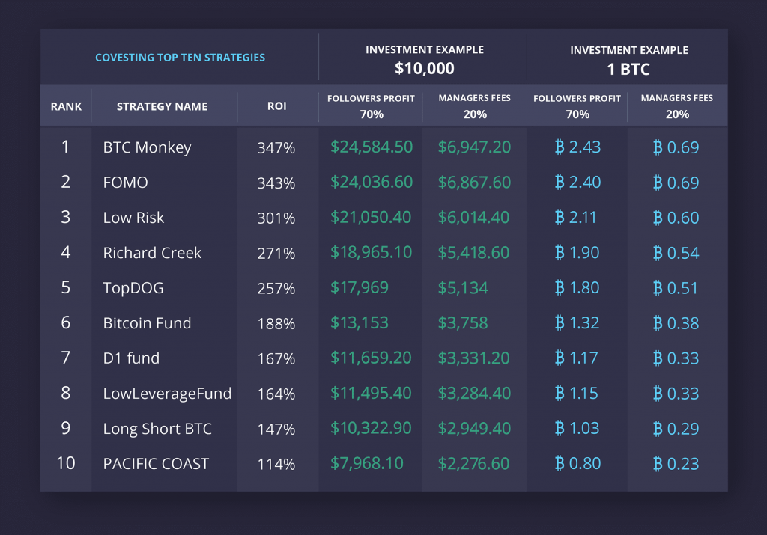The height and width of the screenshot is (535, 767).
Task: Click the Bitcoin icon next to 1.90
Action: click(x=560, y=253)
